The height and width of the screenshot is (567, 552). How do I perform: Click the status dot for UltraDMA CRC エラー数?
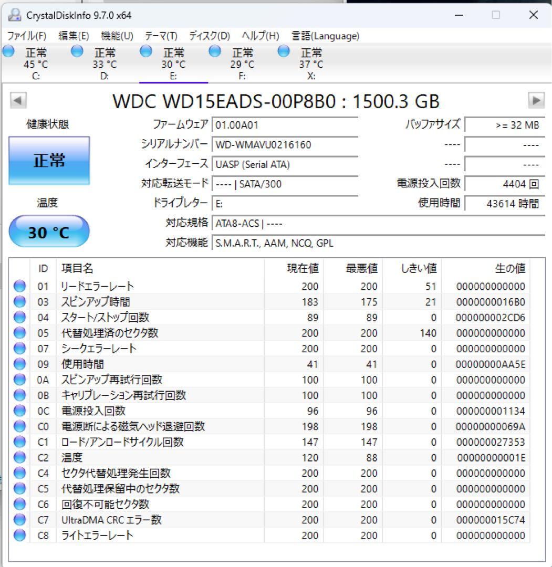[19, 520]
